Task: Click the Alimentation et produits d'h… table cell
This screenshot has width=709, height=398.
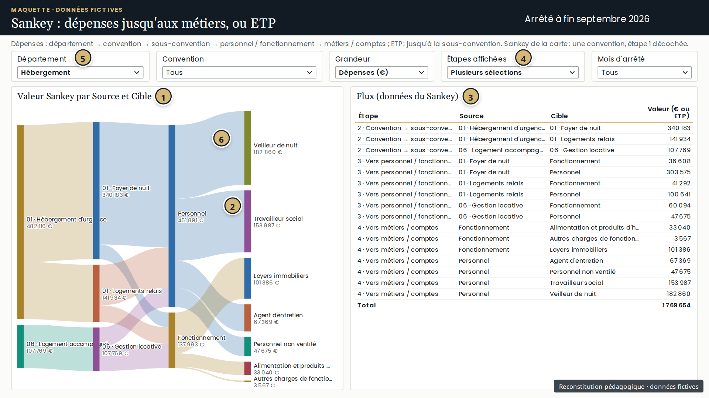Action: pos(595,227)
